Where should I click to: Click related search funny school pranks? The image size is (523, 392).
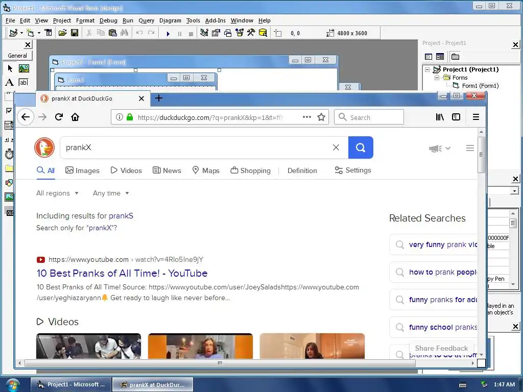(x=434, y=327)
